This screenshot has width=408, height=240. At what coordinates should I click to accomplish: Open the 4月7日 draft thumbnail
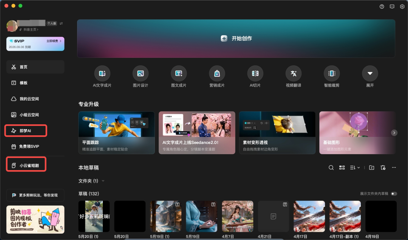point(238,216)
